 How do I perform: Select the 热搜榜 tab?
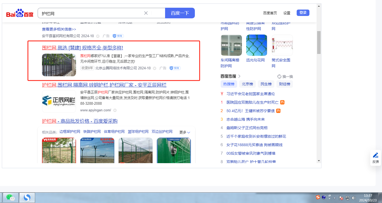(x=229, y=84)
